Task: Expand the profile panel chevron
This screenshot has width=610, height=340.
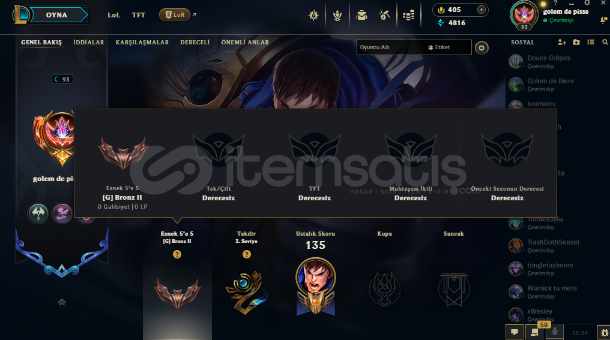Action: (x=62, y=302)
